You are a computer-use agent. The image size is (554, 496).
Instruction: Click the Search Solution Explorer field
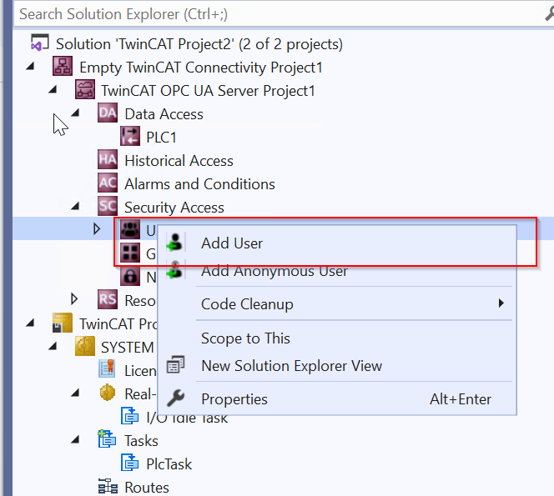point(280,14)
